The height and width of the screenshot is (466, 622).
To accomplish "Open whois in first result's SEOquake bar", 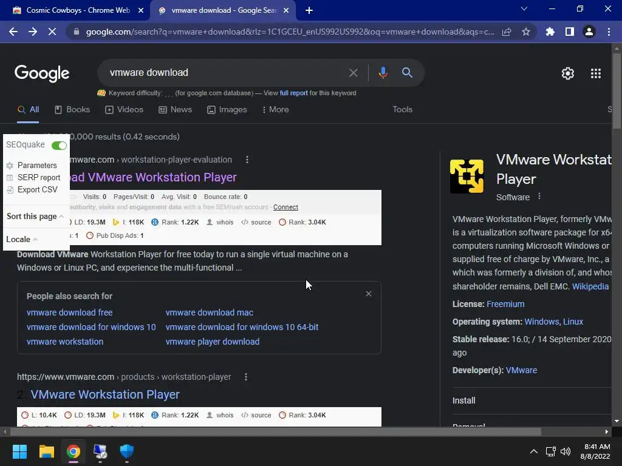I will tap(220, 222).
